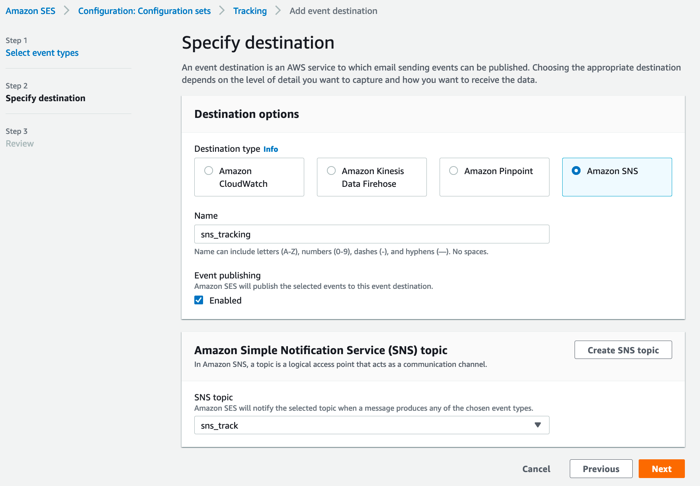Click the Add event destination breadcrumb text
Viewport: 700px width, 486px height.
click(333, 11)
